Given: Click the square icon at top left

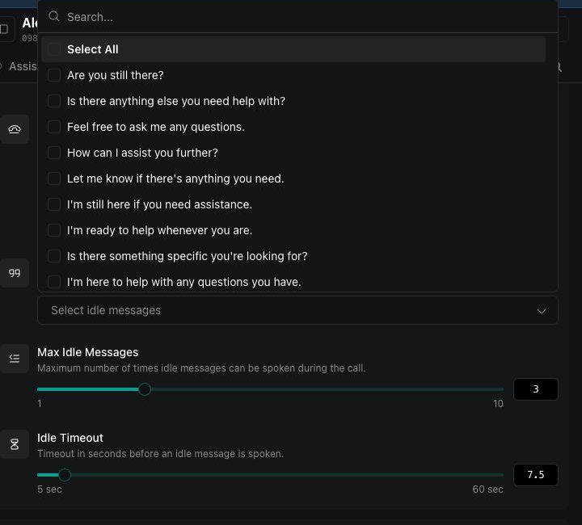Looking at the screenshot, I should tap(4, 29).
